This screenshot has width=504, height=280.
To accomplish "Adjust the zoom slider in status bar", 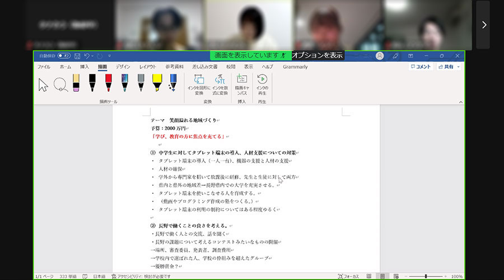I will pyautogui.click(x=426, y=277).
